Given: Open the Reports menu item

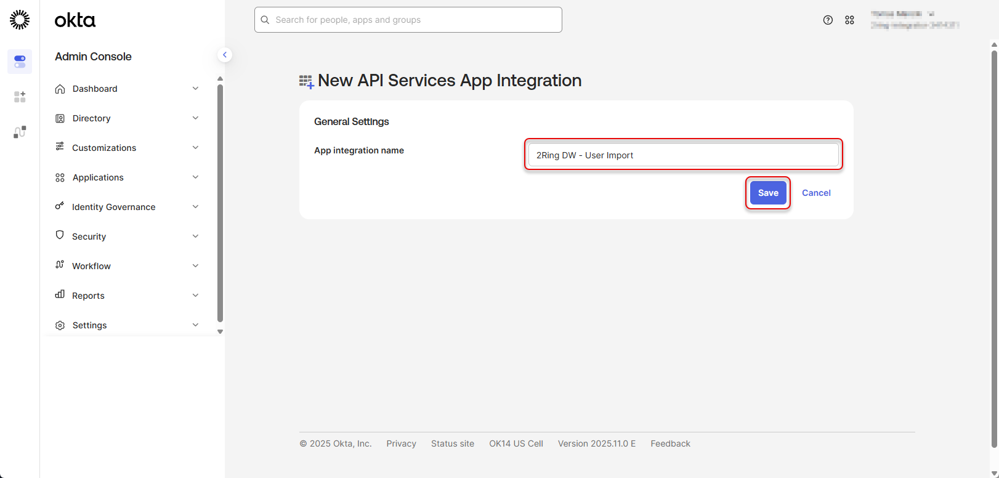Looking at the screenshot, I should (x=88, y=296).
